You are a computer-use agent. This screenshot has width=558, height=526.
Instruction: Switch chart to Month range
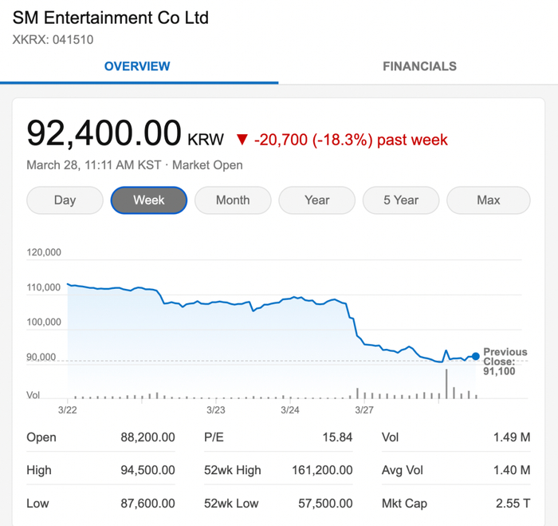(233, 200)
